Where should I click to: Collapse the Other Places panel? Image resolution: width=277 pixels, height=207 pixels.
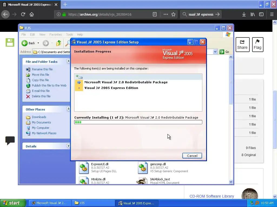pyautogui.click(x=68, y=109)
